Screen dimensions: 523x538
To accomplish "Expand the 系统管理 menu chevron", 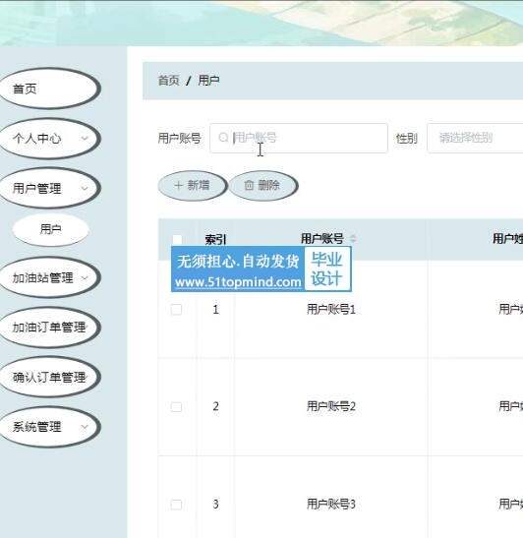I will click(85, 427).
